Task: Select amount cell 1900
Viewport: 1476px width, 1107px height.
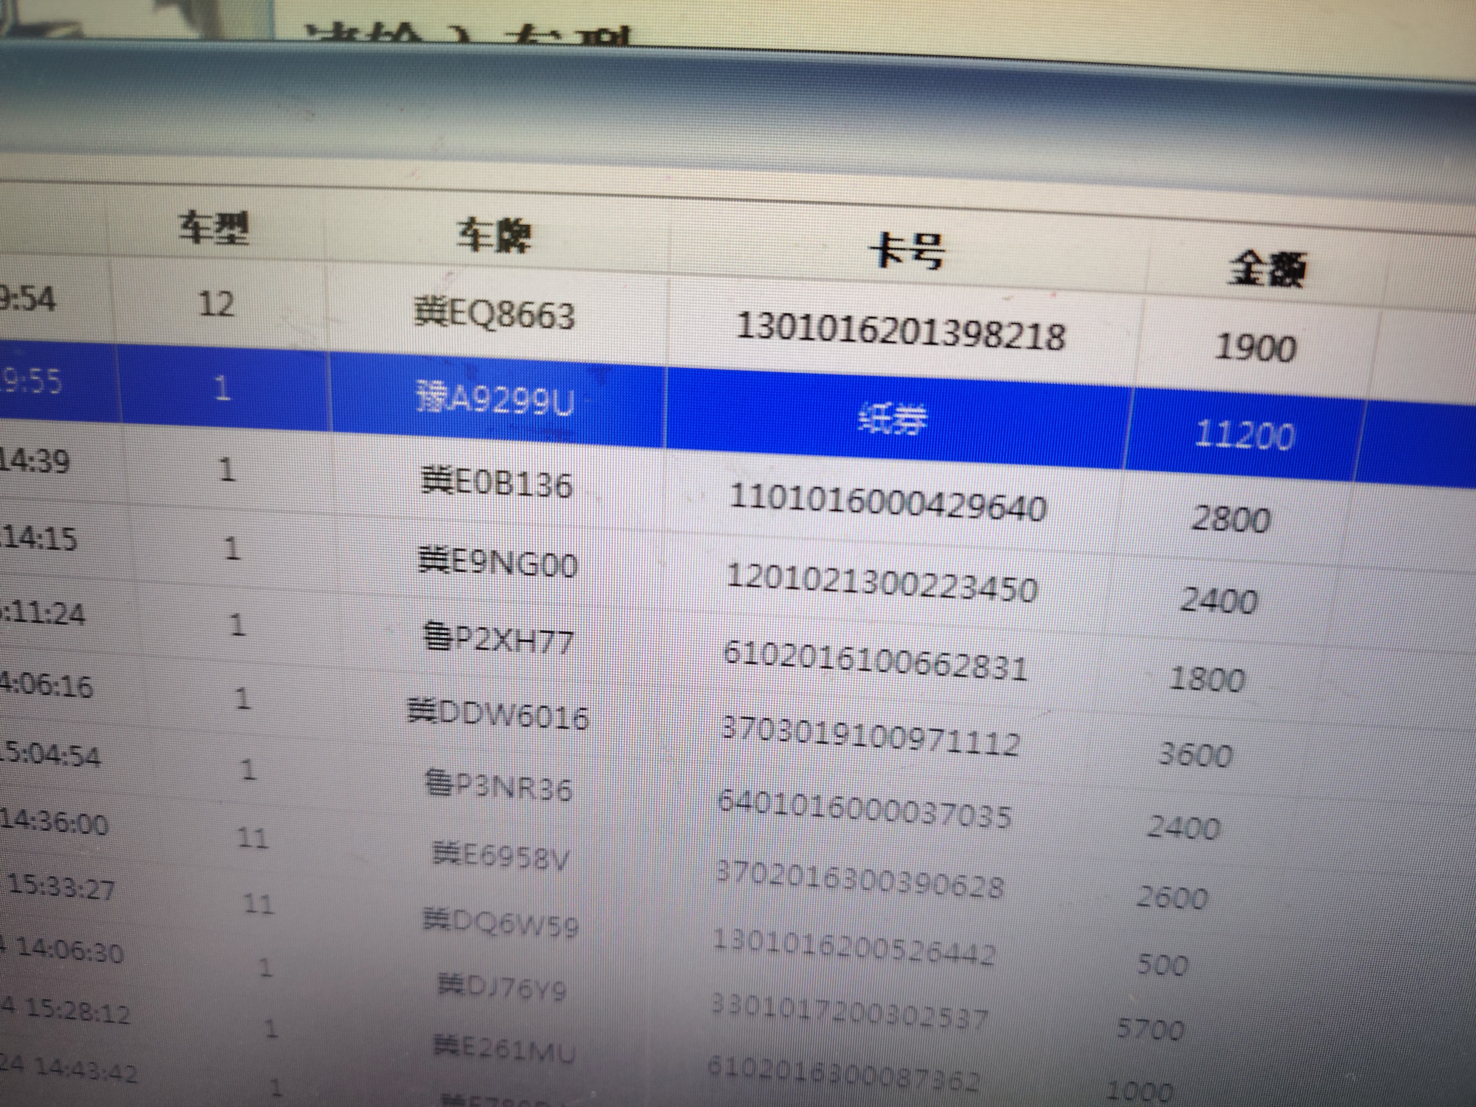Action: [1256, 348]
